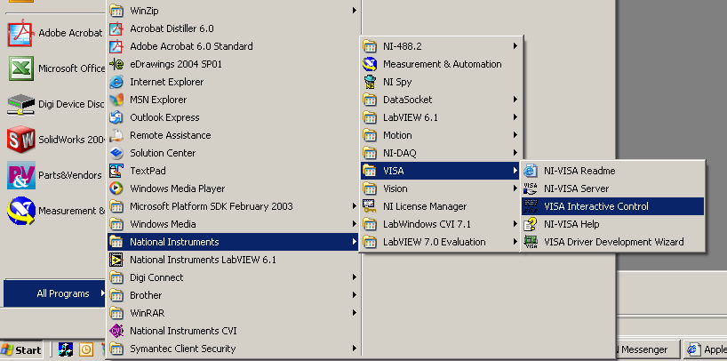Expand the Windows Media submenu arrow

(355, 224)
